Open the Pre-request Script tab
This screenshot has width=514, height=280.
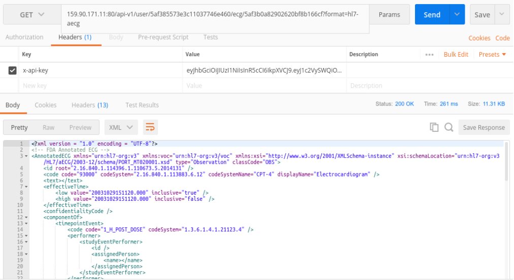163,38
